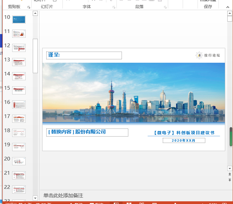The image size is (233, 204).
Task: Select slide 12 thumbnail
Action: click(19, 48)
